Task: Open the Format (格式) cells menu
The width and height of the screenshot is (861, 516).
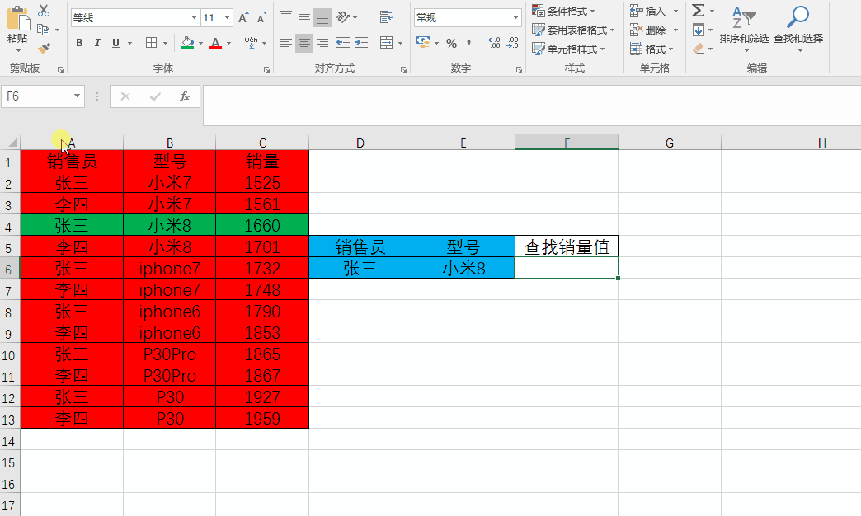Action: point(652,49)
